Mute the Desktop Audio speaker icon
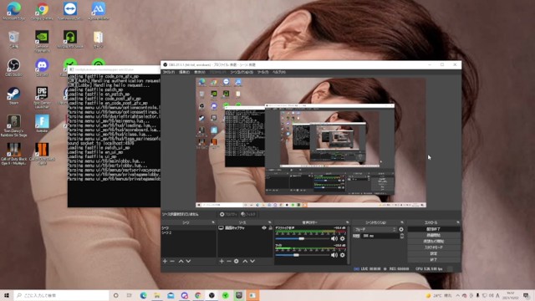The height and width of the screenshot is (301, 535). tap(334, 238)
